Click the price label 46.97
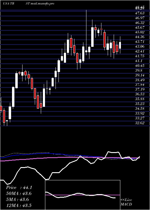Screen dimensions: 150x210 tap(140, 18)
